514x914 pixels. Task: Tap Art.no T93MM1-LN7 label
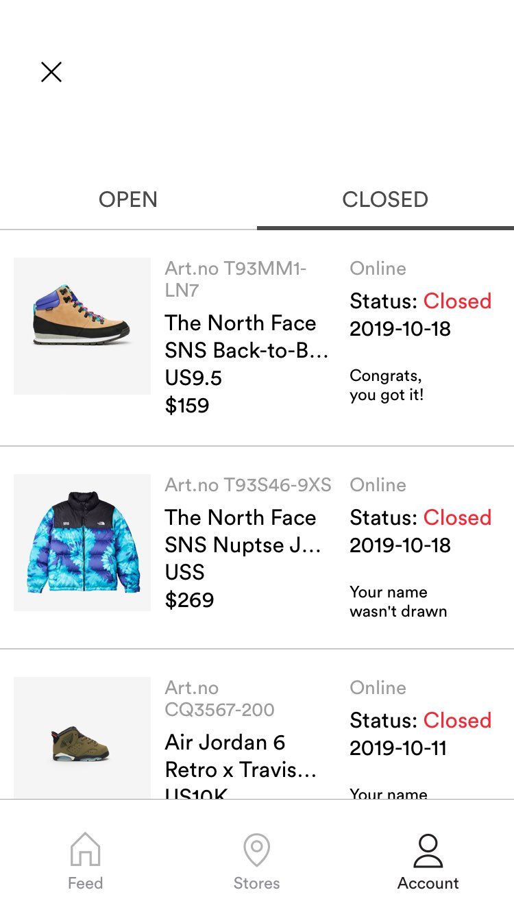click(236, 279)
